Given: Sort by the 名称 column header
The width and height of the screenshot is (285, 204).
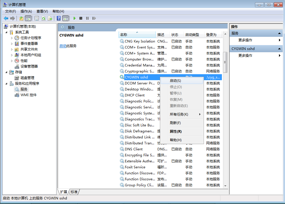Looking at the screenshot, I should [137, 35].
